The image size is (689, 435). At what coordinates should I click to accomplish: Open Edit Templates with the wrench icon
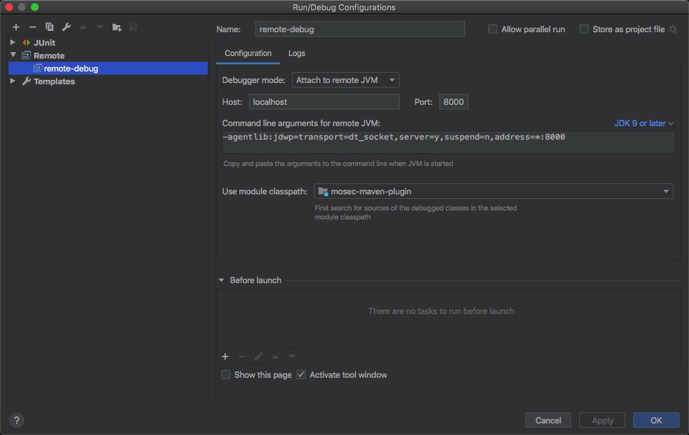66,27
